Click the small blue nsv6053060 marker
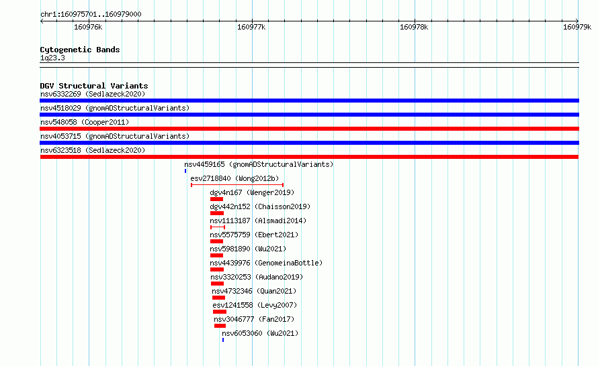The image size is (598, 366). pos(223,340)
